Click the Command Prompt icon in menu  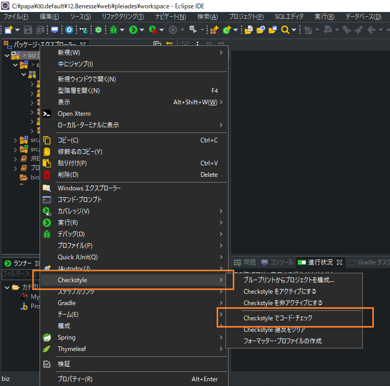tap(47, 200)
